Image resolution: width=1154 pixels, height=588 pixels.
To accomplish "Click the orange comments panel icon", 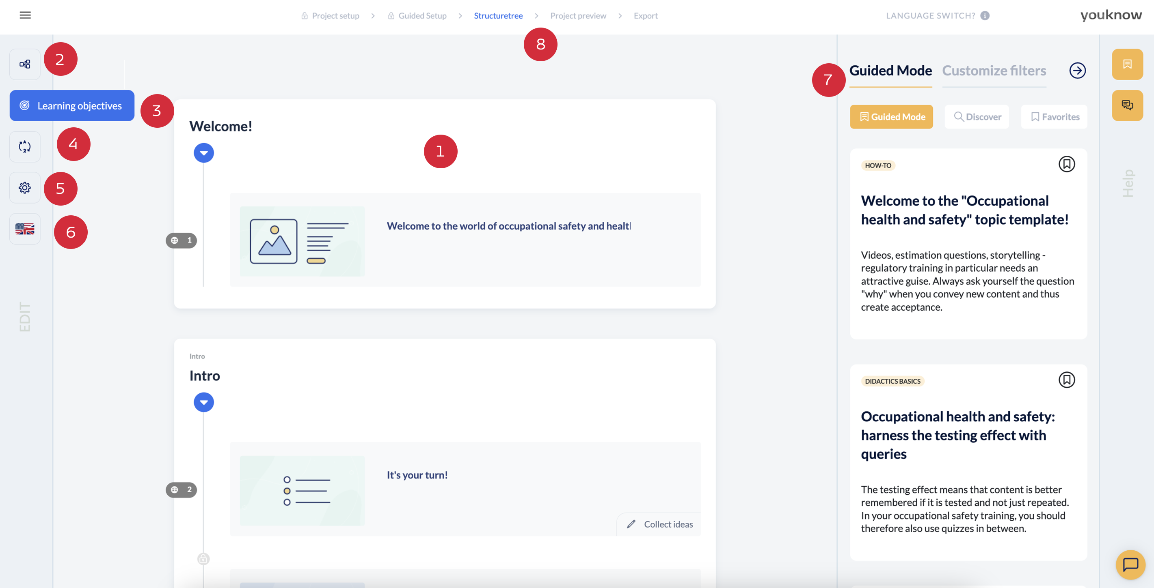I will (1127, 105).
